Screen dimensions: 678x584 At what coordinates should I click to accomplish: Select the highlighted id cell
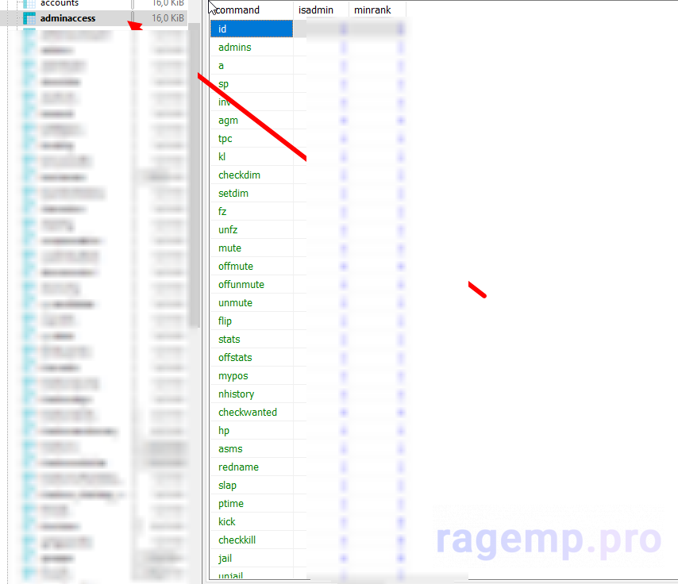tap(251, 29)
